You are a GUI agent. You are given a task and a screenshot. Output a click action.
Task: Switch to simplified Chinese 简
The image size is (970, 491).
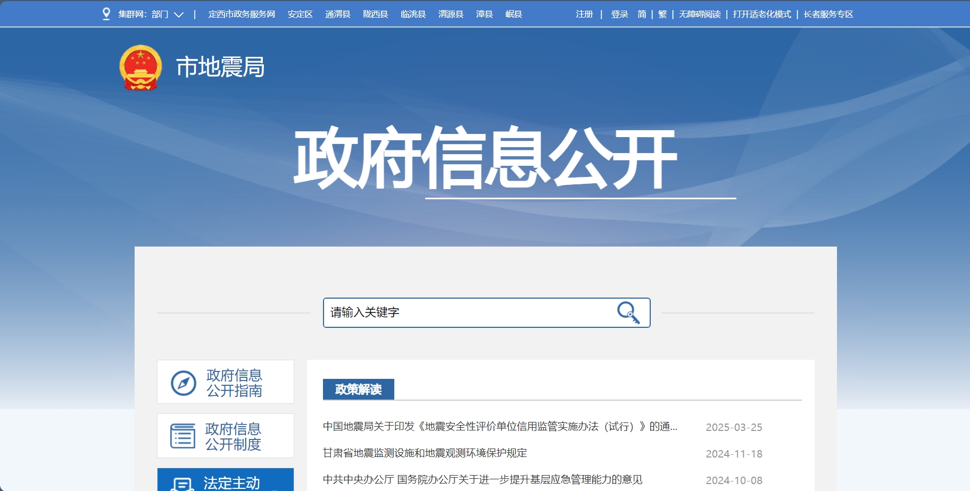pos(642,14)
